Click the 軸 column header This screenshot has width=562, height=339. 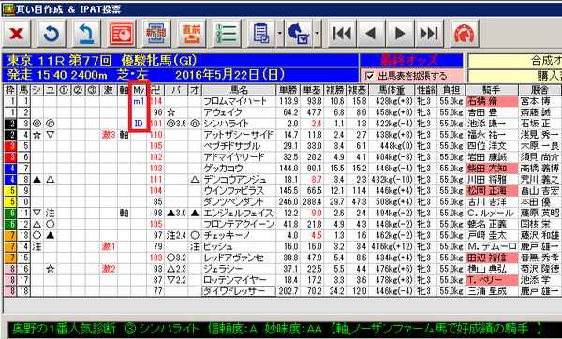[124, 90]
